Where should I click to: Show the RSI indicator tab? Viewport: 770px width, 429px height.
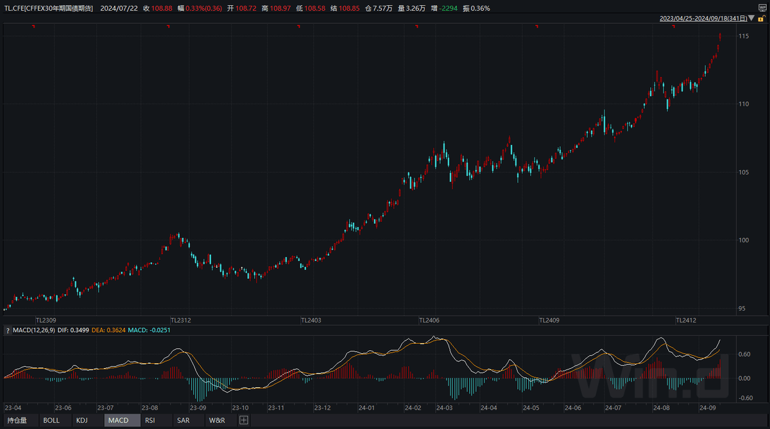click(150, 421)
